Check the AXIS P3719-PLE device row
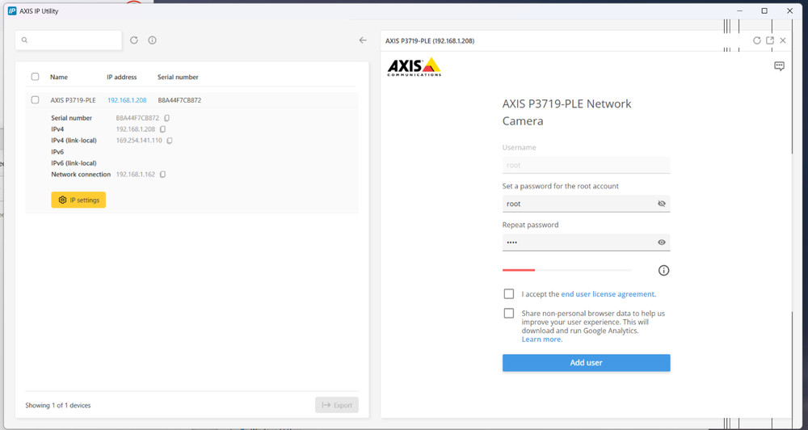 click(35, 100)
